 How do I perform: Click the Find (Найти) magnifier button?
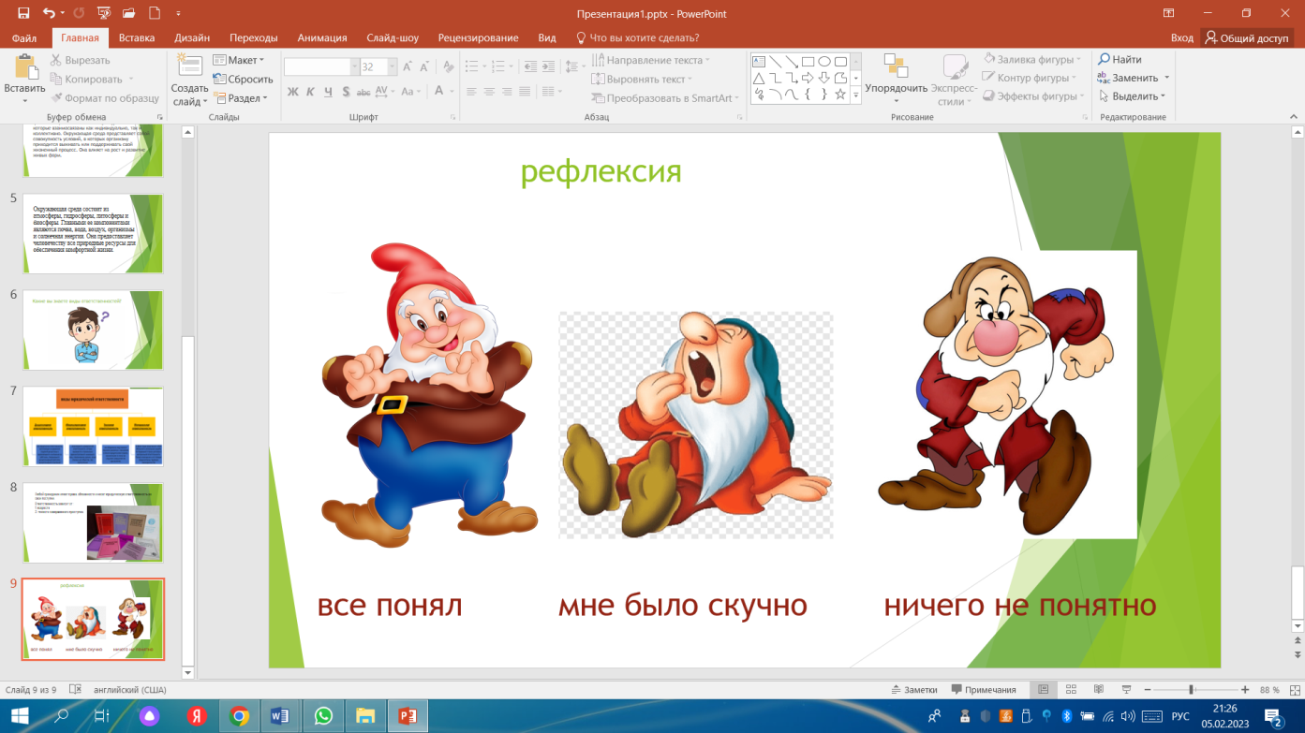pos(1120,59)
